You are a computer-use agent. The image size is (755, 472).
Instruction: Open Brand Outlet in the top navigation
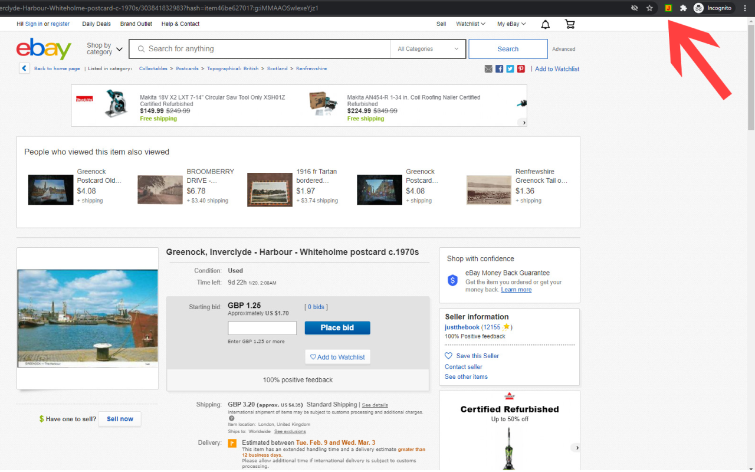pyautogui.click(x=136, y=24)
